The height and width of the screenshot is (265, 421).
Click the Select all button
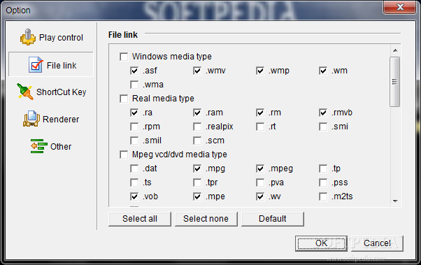coord(140,219)
